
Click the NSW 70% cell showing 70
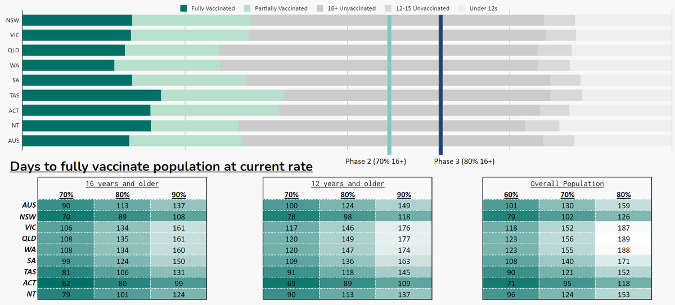[x=66, y=217]
